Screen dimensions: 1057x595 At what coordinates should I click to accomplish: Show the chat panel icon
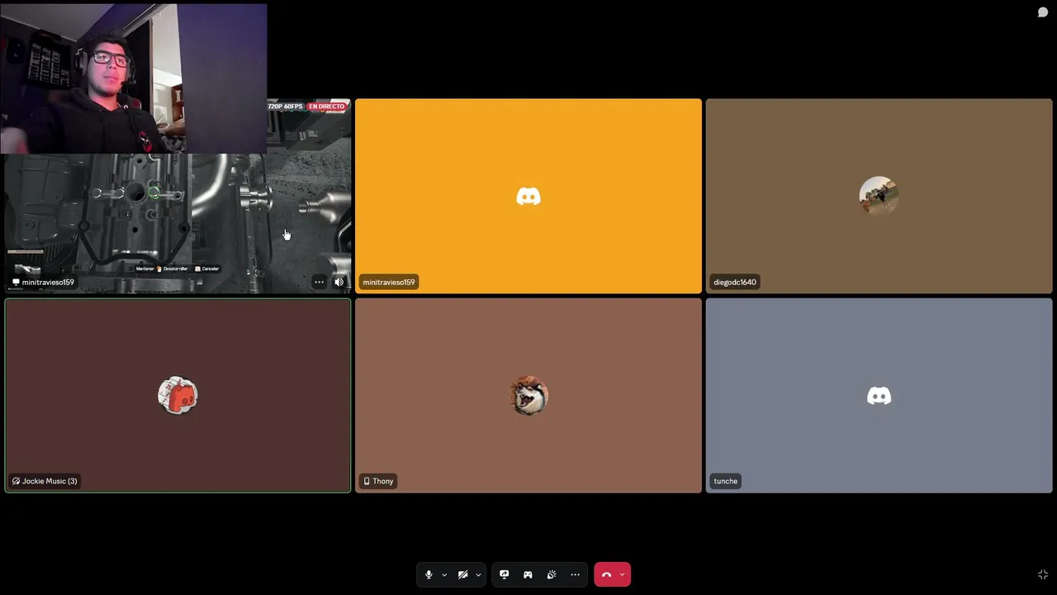[1042, 12]
